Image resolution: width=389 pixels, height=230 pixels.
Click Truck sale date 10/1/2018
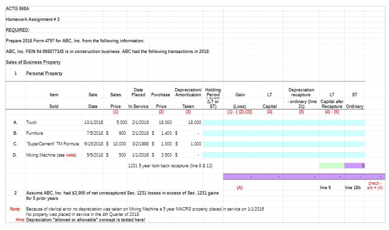[94, 123]
